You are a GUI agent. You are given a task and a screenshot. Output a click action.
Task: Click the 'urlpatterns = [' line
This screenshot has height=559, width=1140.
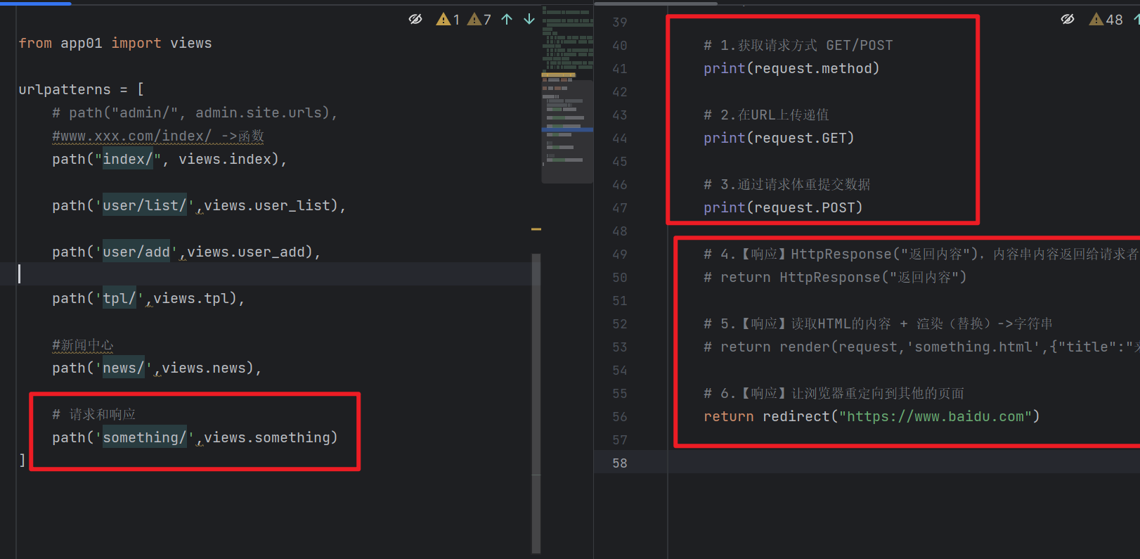(x=82, y=89)
